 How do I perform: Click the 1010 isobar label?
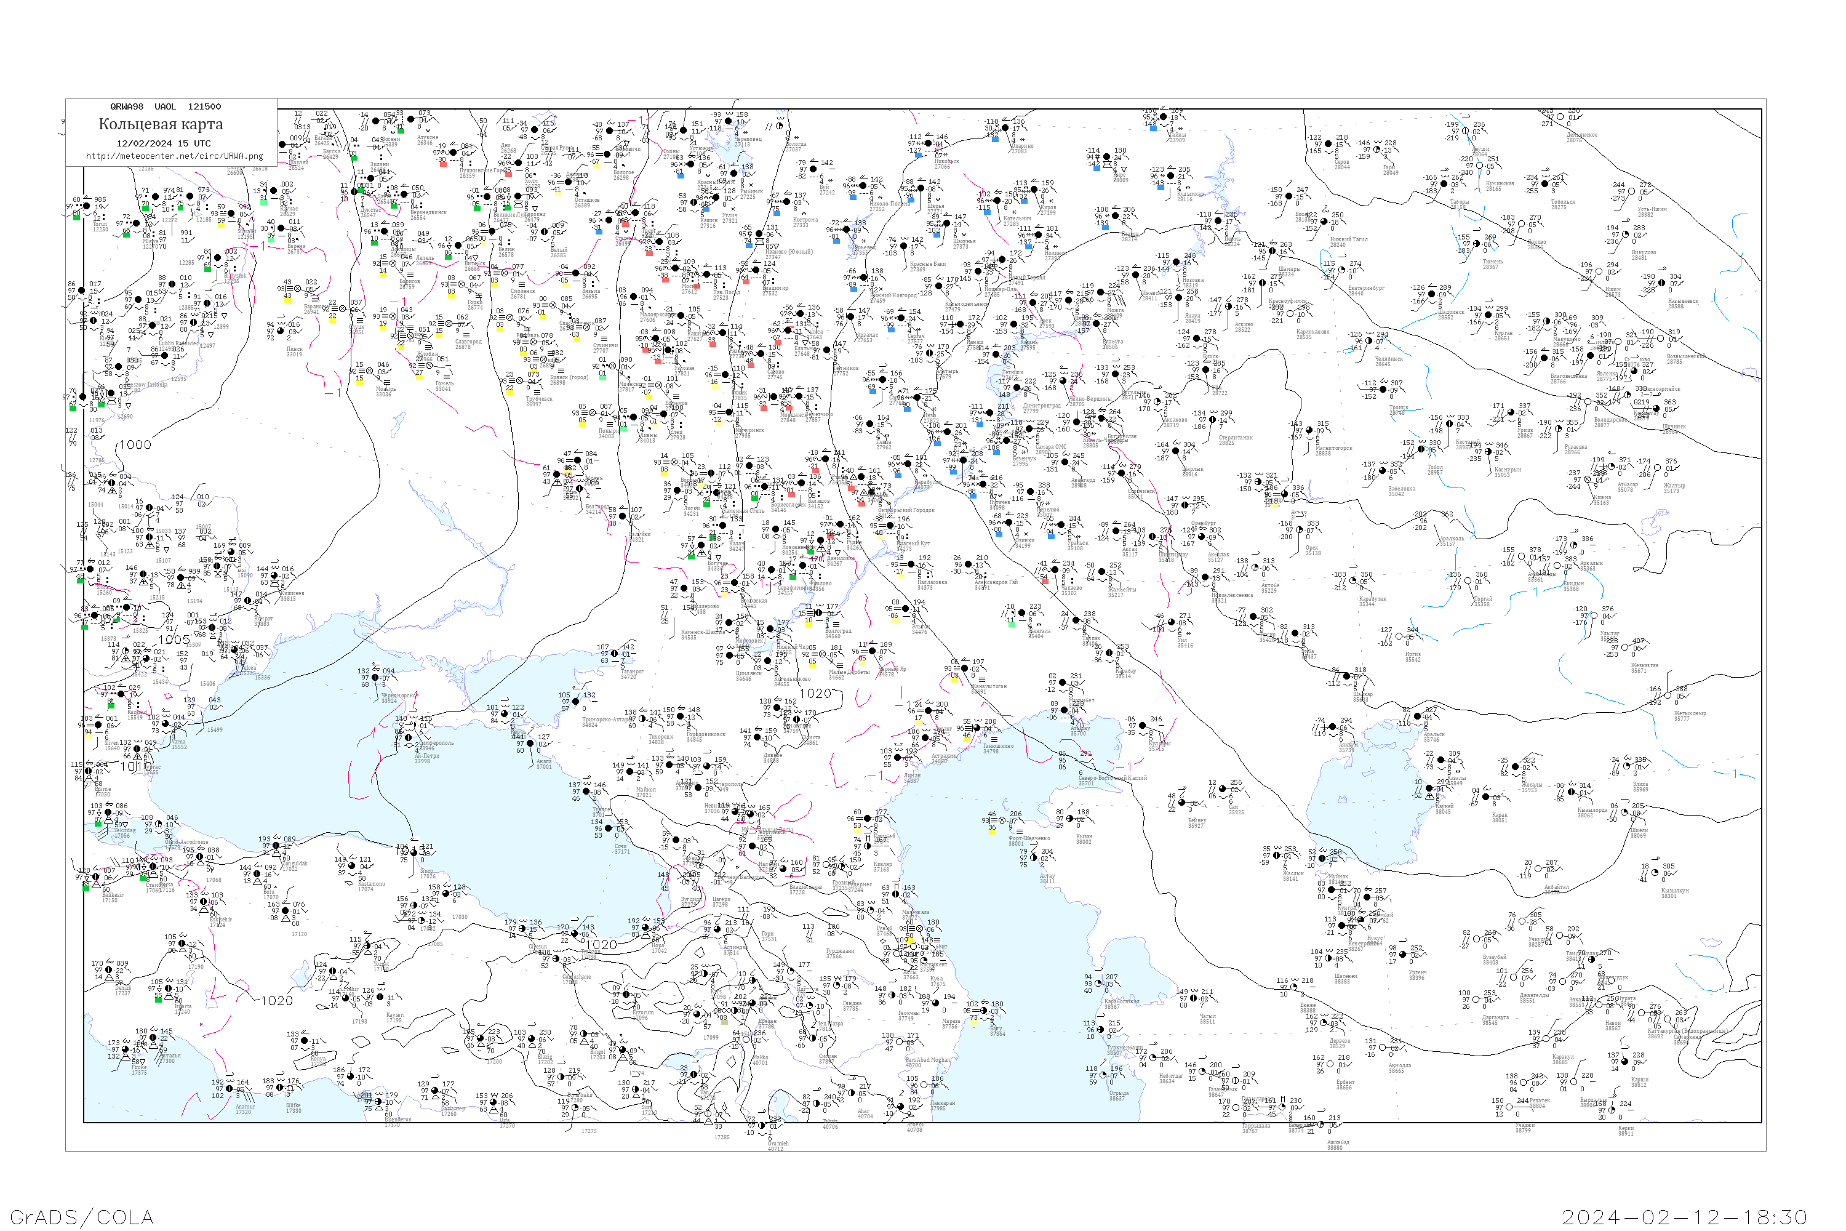tap(136, 766)
